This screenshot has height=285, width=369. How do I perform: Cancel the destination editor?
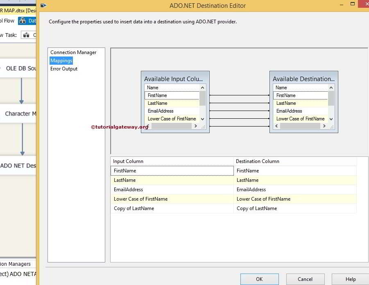pos(305,279)
